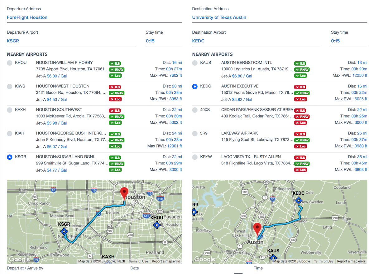Viewport: 374px width, 274px height.
Task: Click the selected KEDC Austin Executive radio button
Action: point(195,87)
